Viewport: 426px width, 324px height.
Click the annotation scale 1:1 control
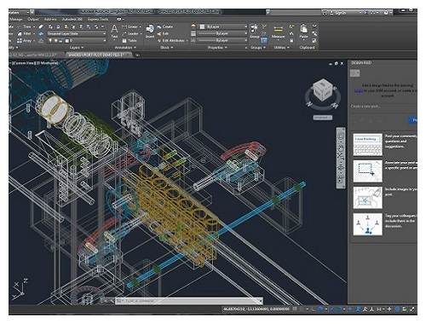point(380,309)
